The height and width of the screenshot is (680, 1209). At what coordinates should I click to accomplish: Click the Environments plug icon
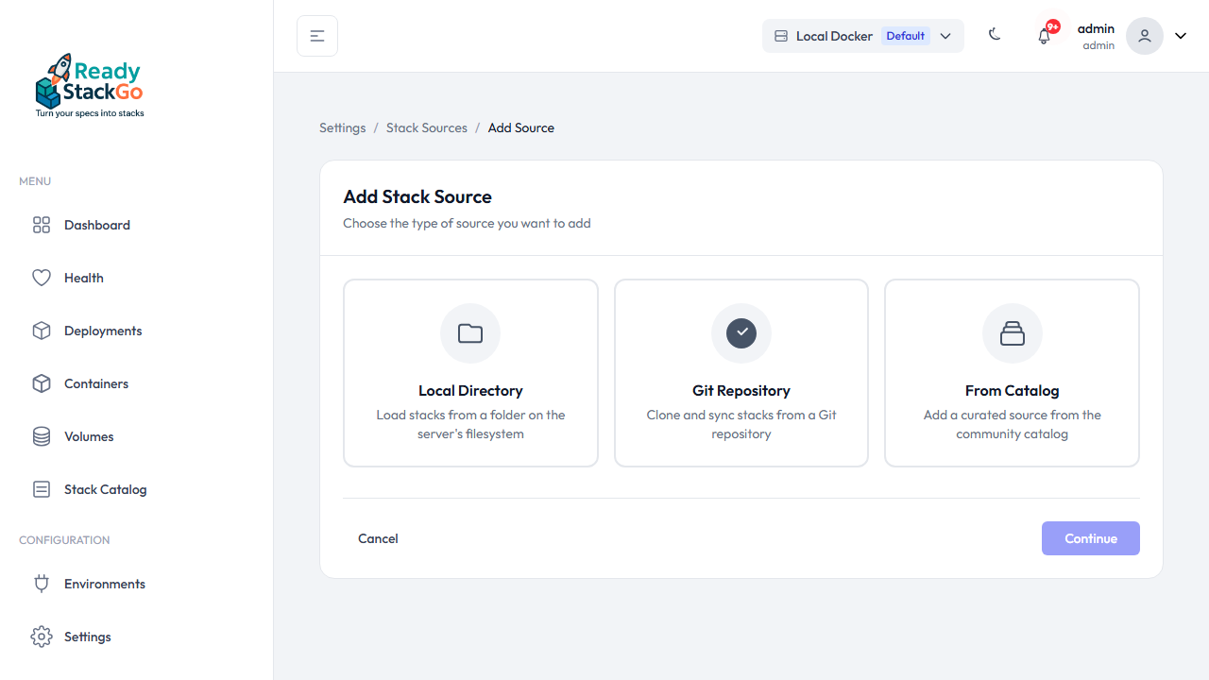tap(42, 584)
